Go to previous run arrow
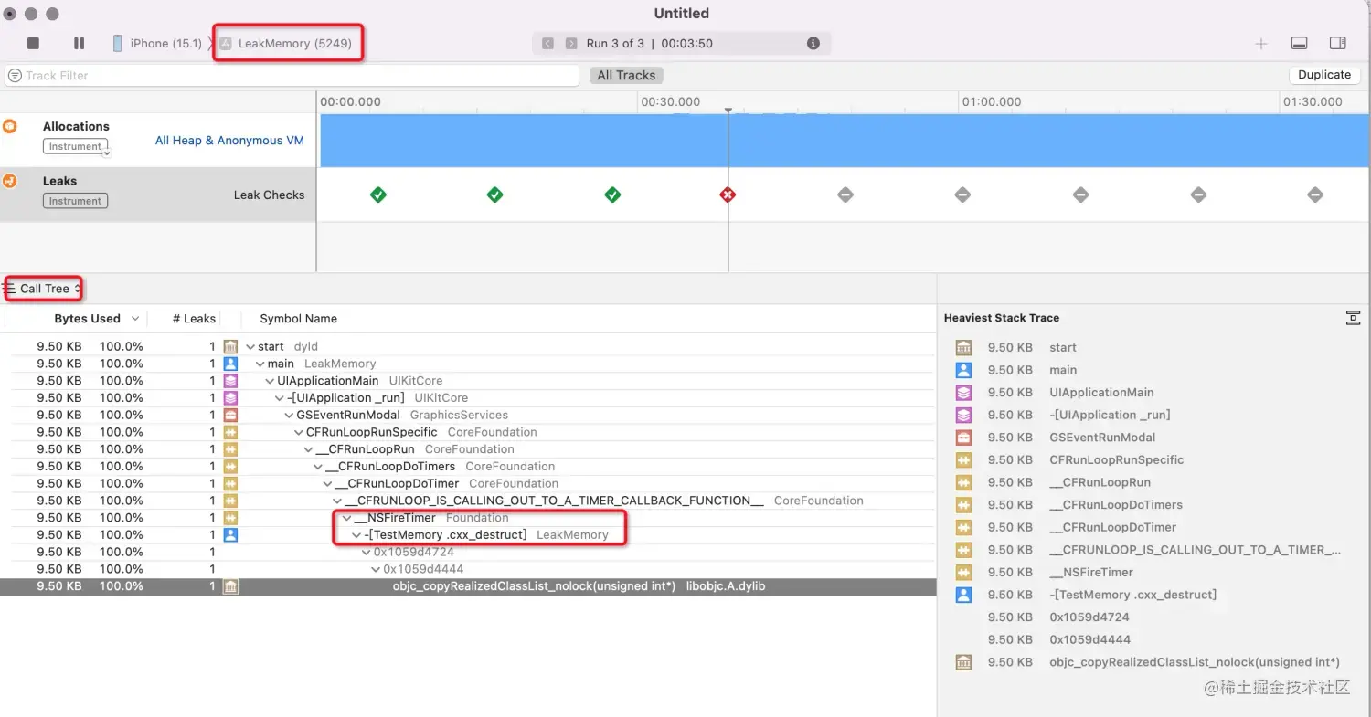 (547, 44)
